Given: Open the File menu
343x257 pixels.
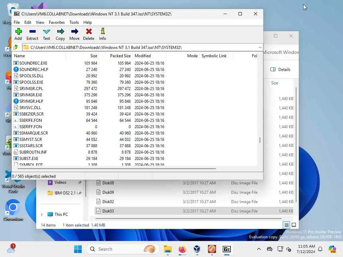Looking at the screenshot, I should pos(17,22).
